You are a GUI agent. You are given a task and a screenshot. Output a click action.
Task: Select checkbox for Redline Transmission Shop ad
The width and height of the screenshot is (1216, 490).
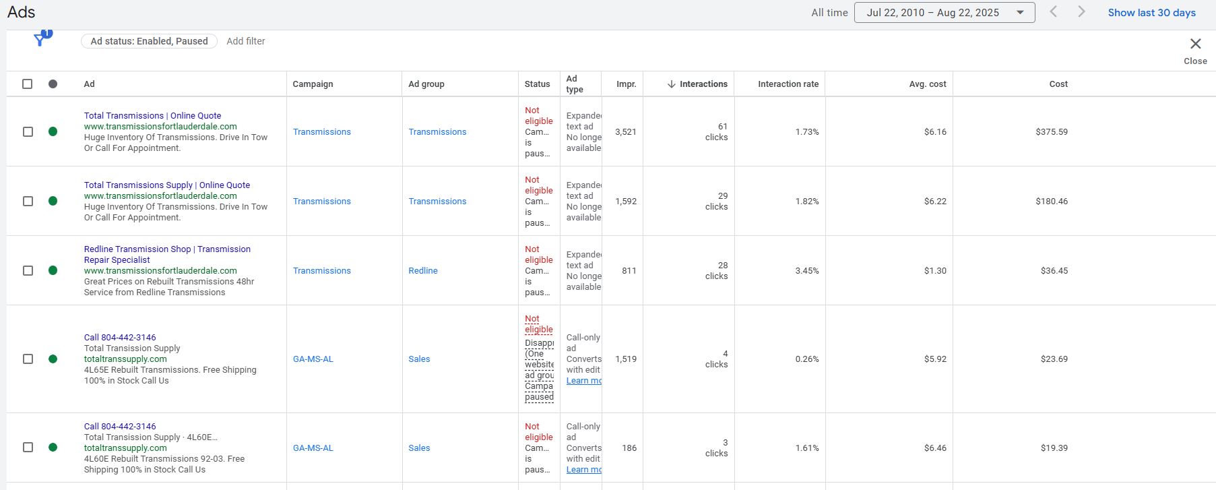point(28,270)
